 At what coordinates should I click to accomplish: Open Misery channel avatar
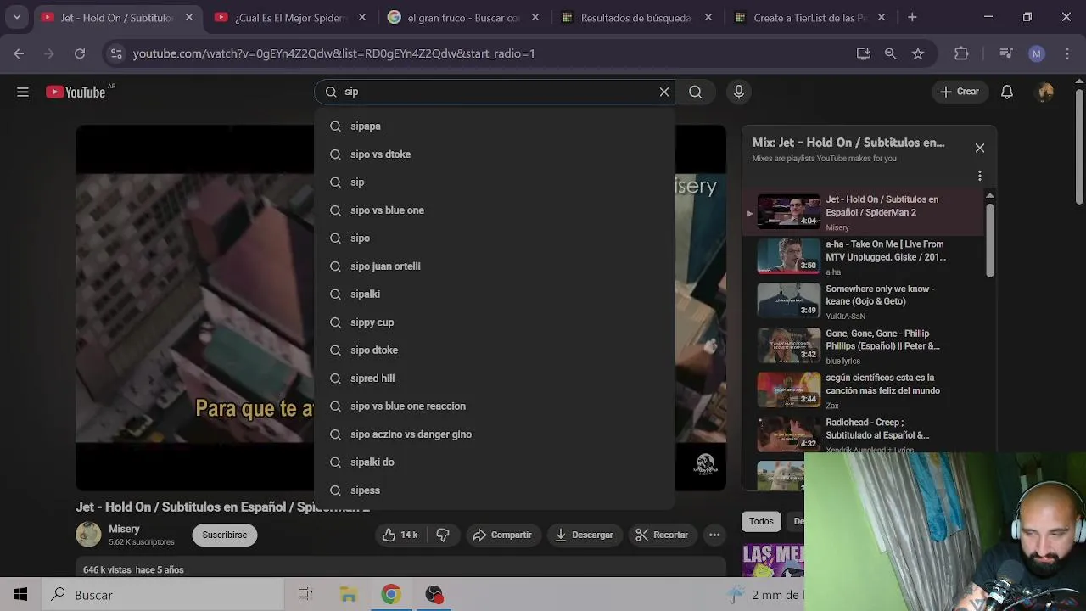(x=88, y=534)
